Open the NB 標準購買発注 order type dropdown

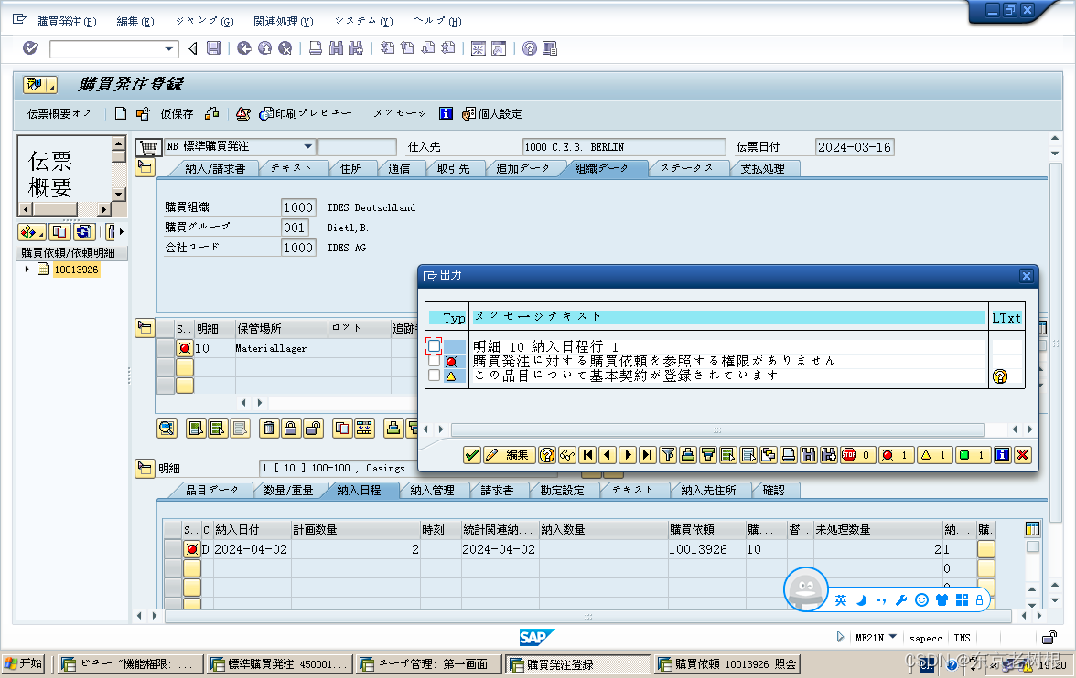[x=307, y=146]
